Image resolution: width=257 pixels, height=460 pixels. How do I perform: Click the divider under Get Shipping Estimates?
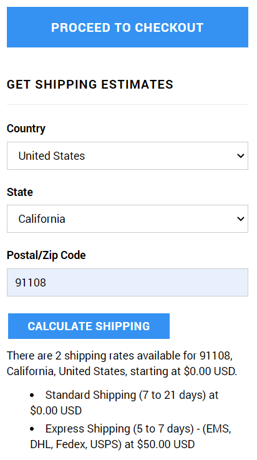click(x=127, y=104)
